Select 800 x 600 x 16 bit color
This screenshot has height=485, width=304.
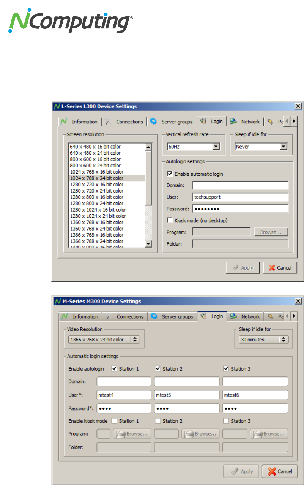107,159
